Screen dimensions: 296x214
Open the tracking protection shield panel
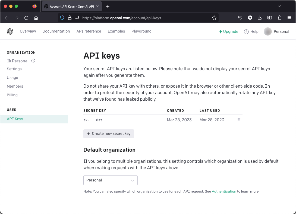[x=62, y=18]
